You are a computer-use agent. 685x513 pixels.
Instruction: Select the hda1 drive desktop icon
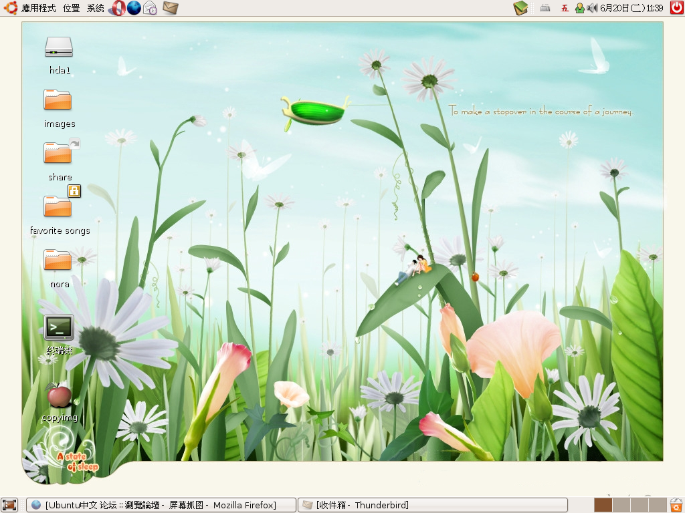click(x=59, y=47)
